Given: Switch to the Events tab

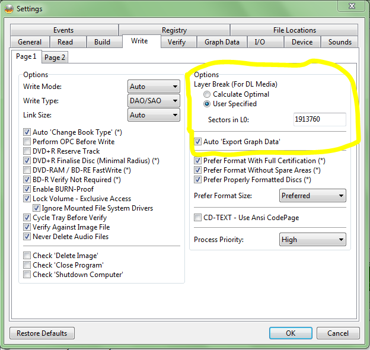Looking at the screenshot, I should point(63,30).
